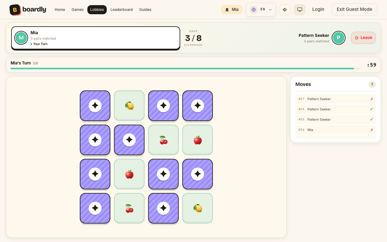
Task: Click the "Mia's Turn" label
Action: coord(21,63)
